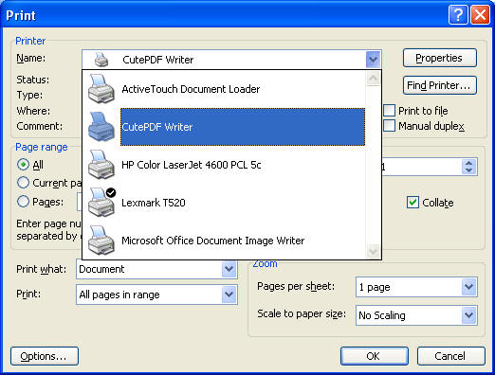Close the Print dialog with X

480,14
